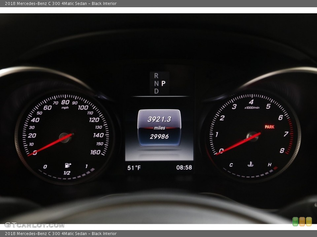Image resolution: width=317 pixels, height=237 pixels.
Task: Click the green square badge
Action: pyautogui.click(x=295, y=222)
